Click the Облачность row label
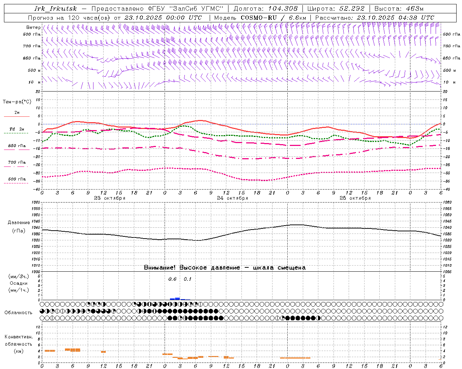 (18, 312)
